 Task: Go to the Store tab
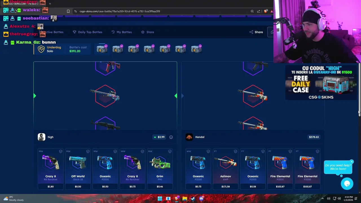[x=148, y=32]
